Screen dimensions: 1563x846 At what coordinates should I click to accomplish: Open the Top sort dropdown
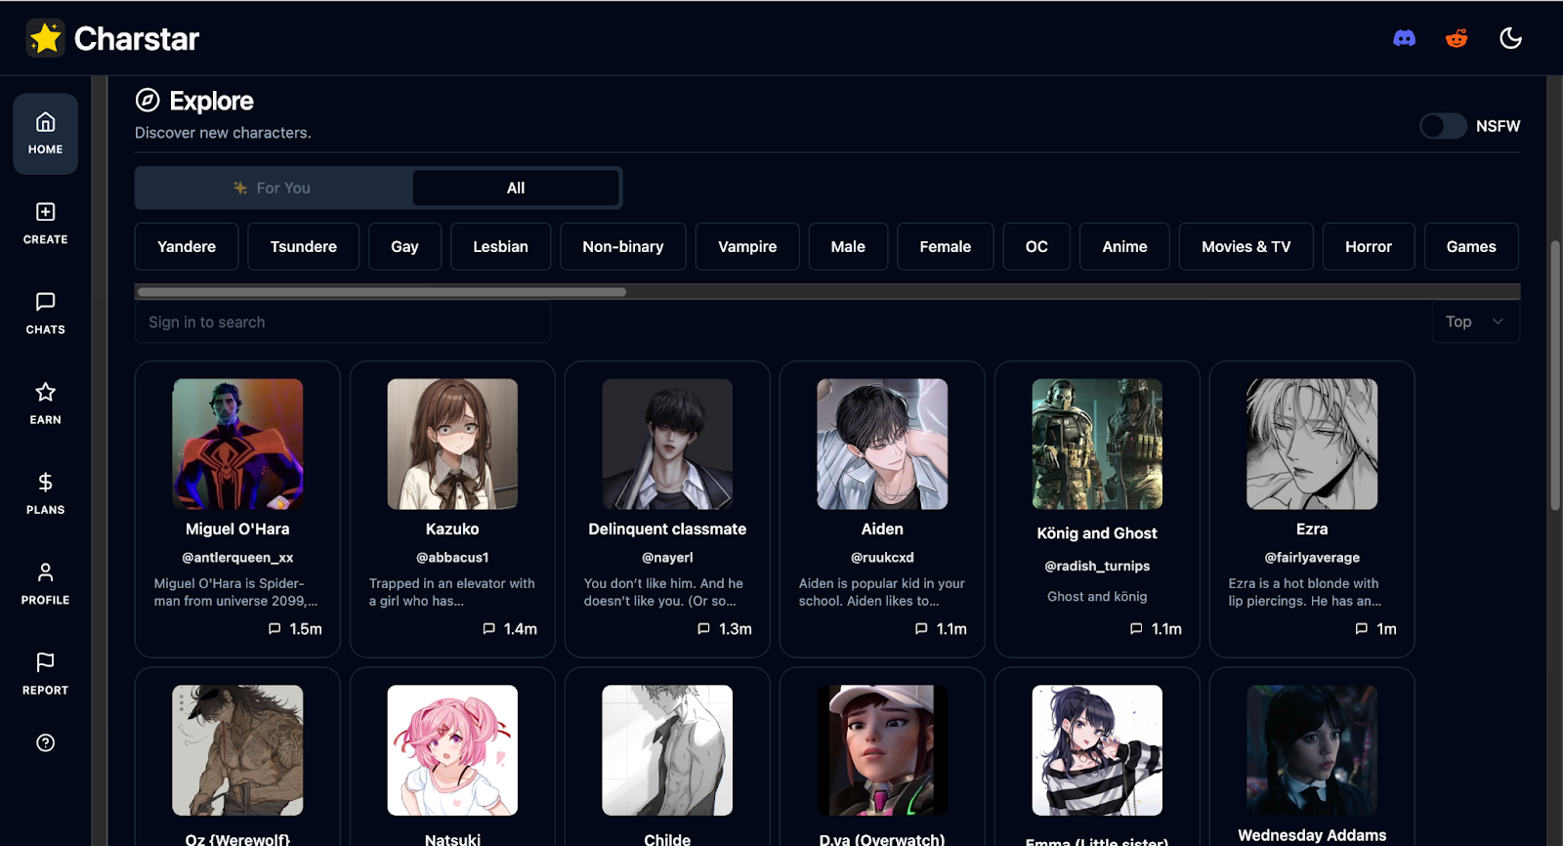[1475, 321]
